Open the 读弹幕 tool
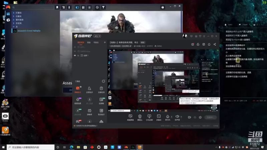 tap(101, 101)
